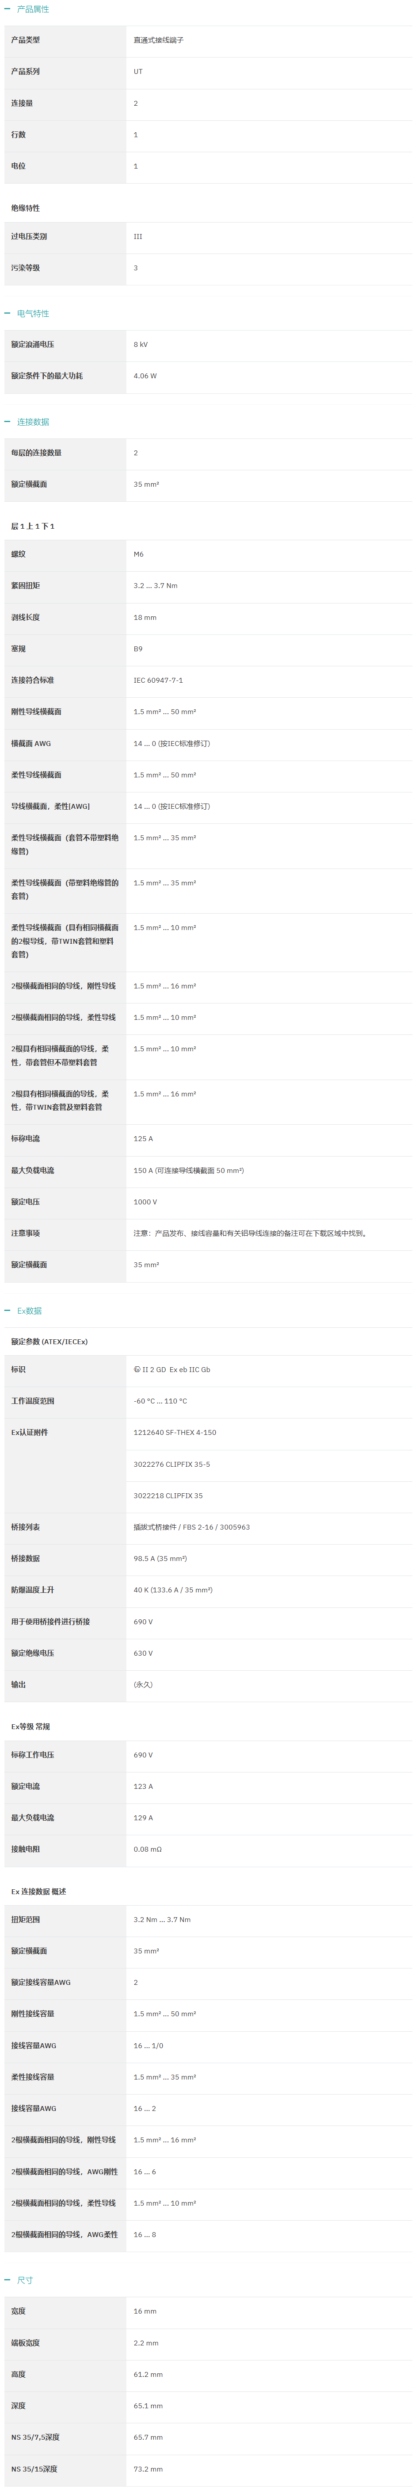The height and width of the screenshot is (2491, 415).
Task: Select the 直通式接线端子 product type value
Action: tap(158, 41)
